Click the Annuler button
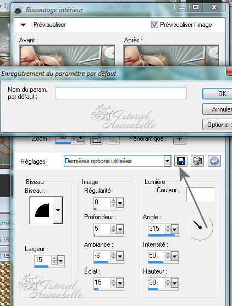The image size is (232, 306). 217,109
